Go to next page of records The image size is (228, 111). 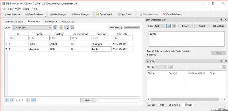[28, 100]
